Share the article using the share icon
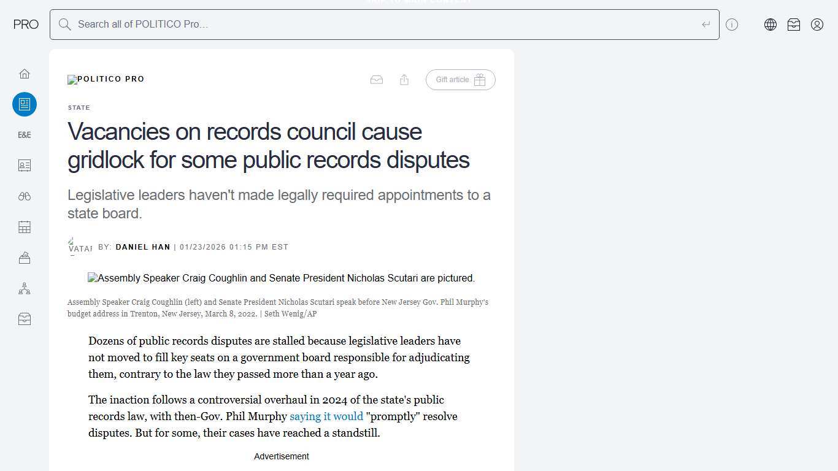The image size is (838, 471). point(404,80)
